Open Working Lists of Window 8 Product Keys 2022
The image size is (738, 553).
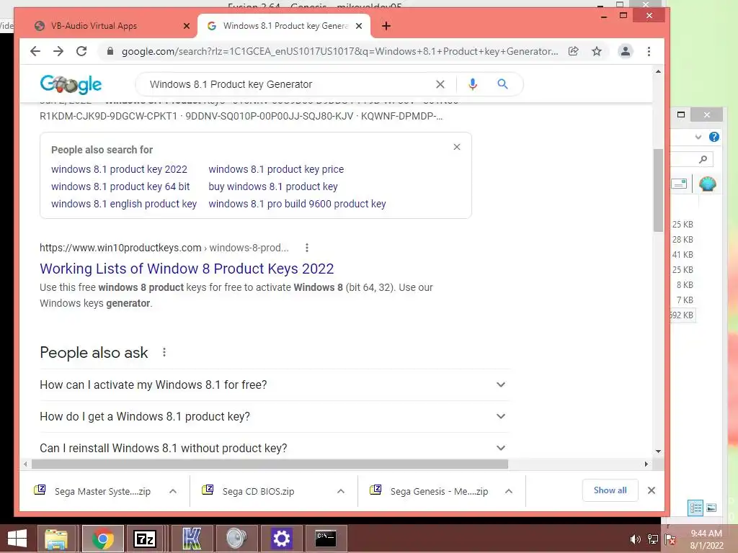point(187,269)
